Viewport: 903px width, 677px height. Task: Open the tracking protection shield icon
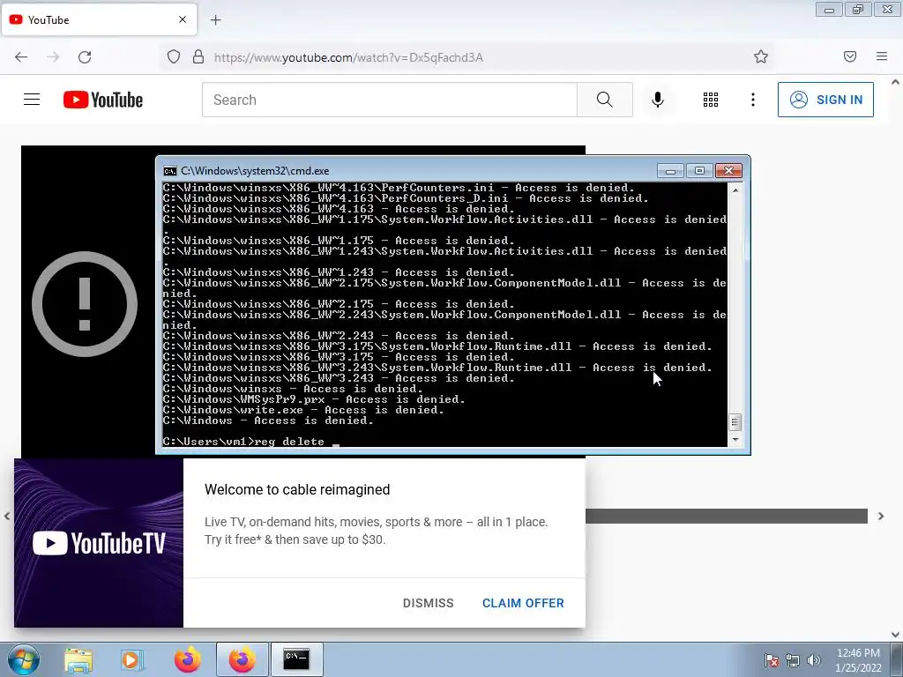pyautogui.click(x=174, y=56)
